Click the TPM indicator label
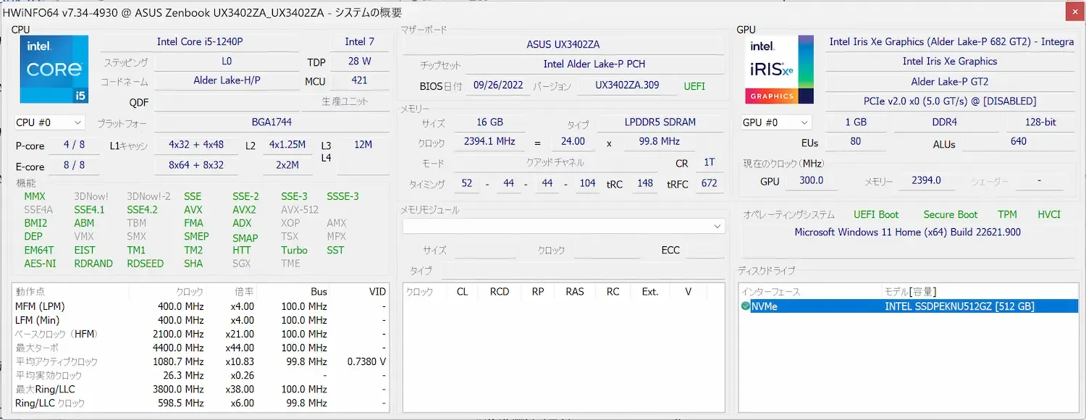Viewport: 1086px width, 420px height. point(1007,214)
